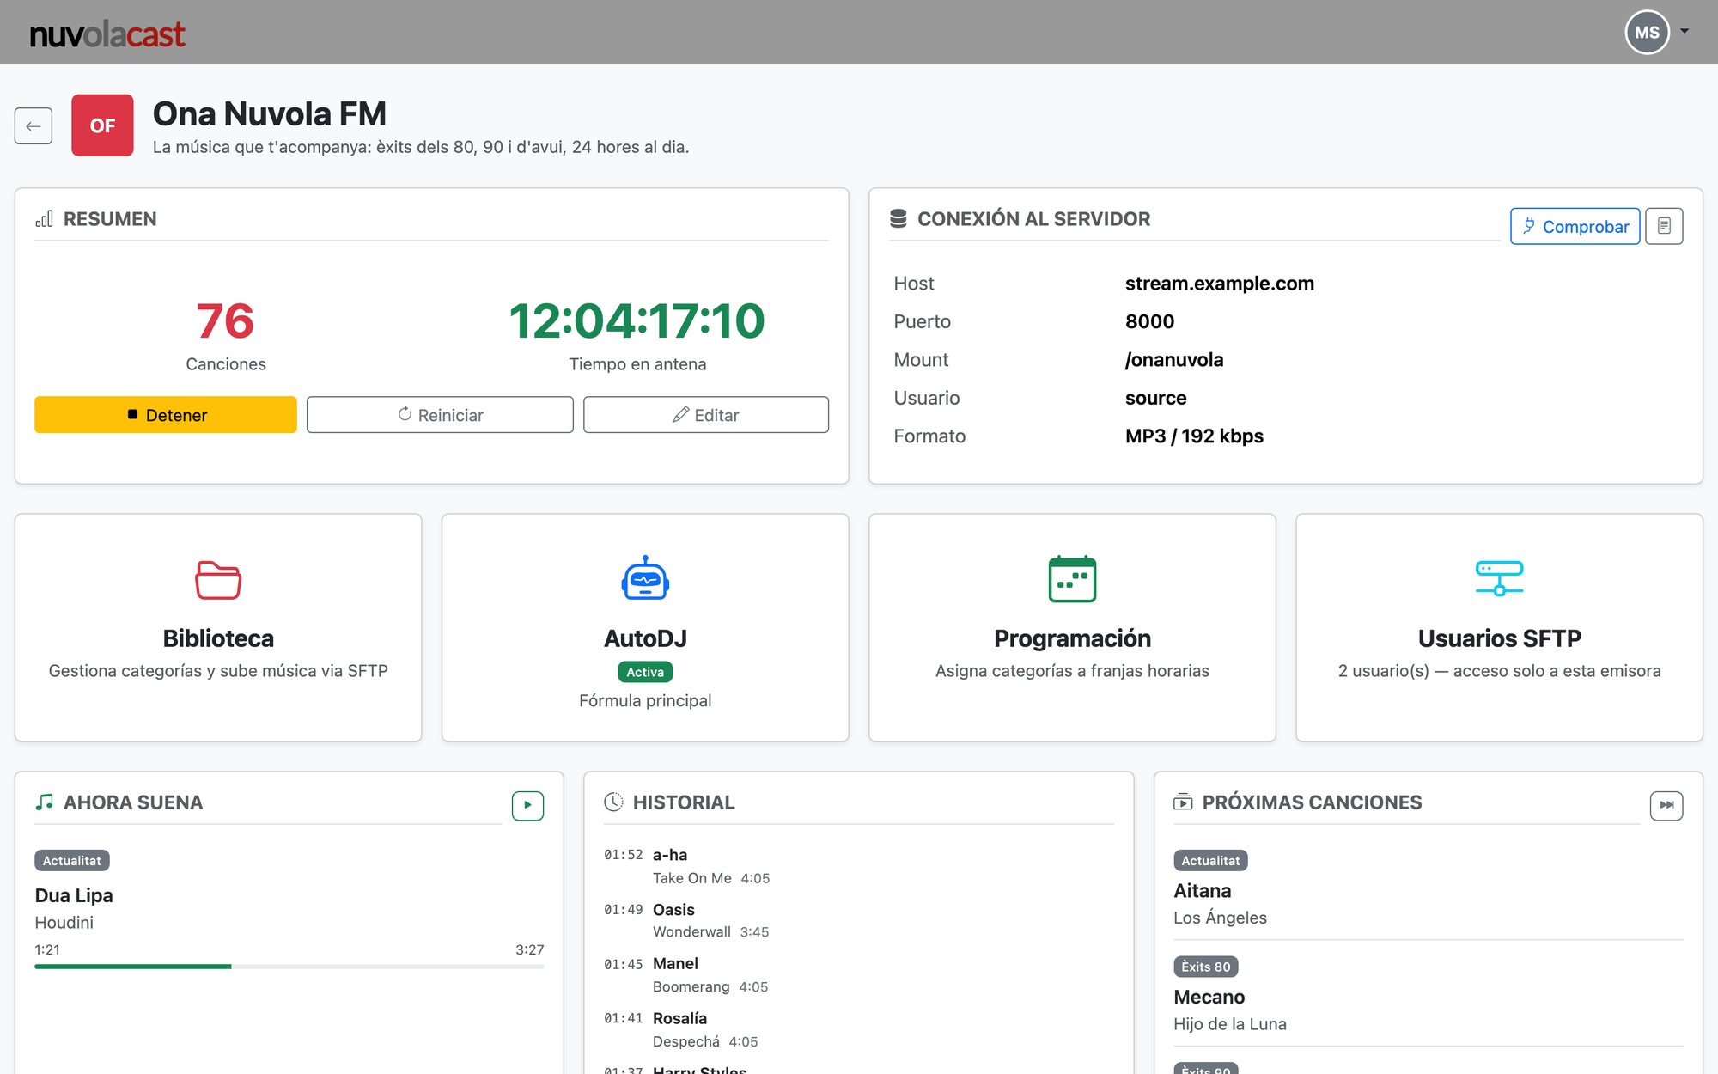The width and height of the screenshot is (1718, 1074).
Task: Stop the station with Detener
Action: (166, 415)
